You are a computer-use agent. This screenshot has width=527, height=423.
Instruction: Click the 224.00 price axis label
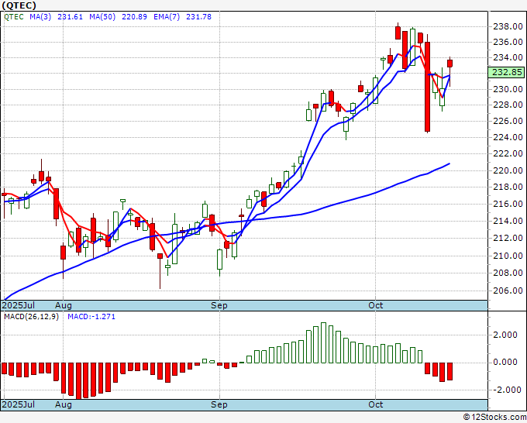click(x=508, y=137)
